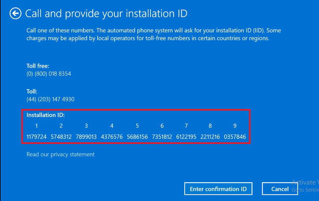The width and height of the screenshot is (319, 201).
Task: Click installation ID block 6122195
Action: (186, 137)
